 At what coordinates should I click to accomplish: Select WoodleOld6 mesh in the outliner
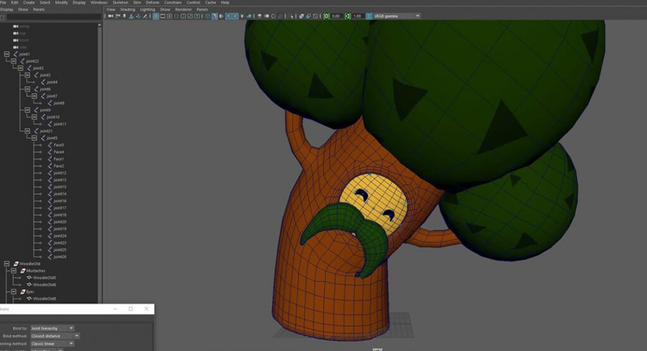(45, 285)
